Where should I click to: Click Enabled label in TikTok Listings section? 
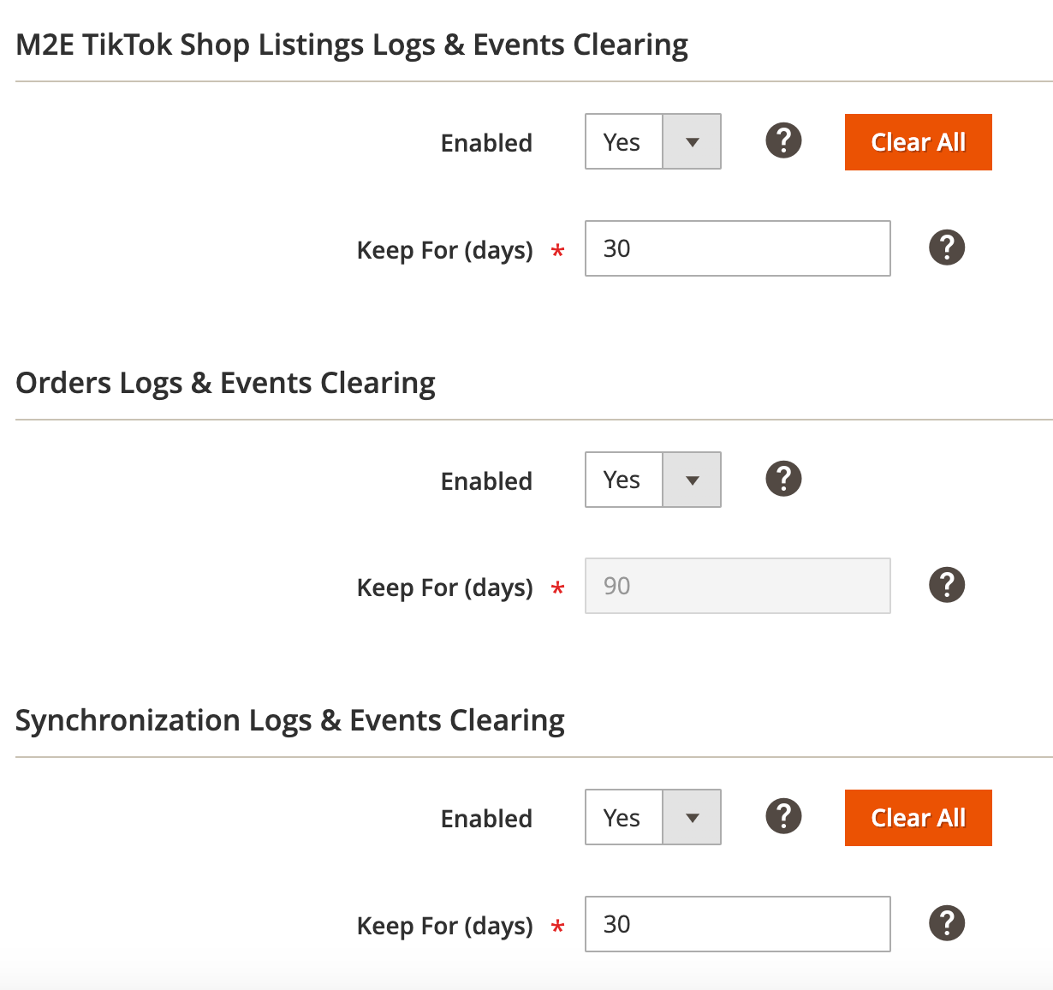(486, 143)
